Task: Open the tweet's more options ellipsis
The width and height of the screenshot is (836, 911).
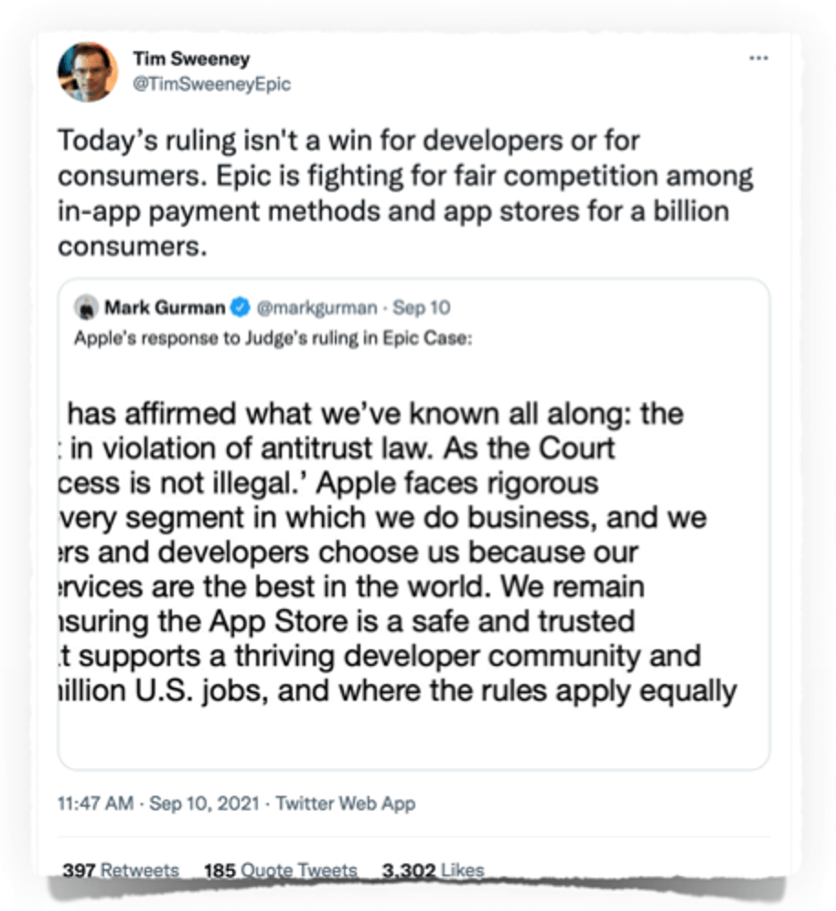Action: click(758, 58)
